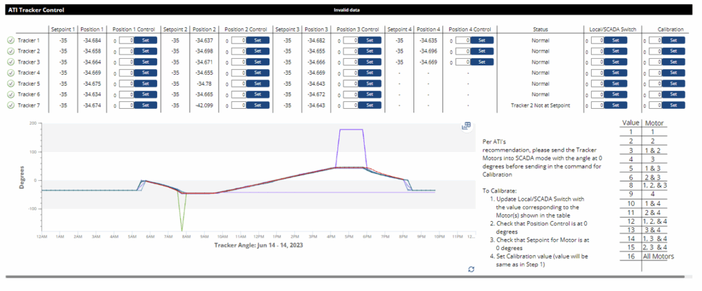Image resolution: width=702 pixels, height=291 pixels.
Task: Click the Tracker 7 green status check icon
Action: tap(10, 105)
